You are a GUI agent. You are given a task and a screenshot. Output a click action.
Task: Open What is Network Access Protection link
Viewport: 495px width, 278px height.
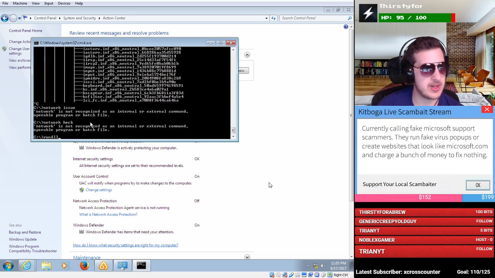click(x=108, y=215)
